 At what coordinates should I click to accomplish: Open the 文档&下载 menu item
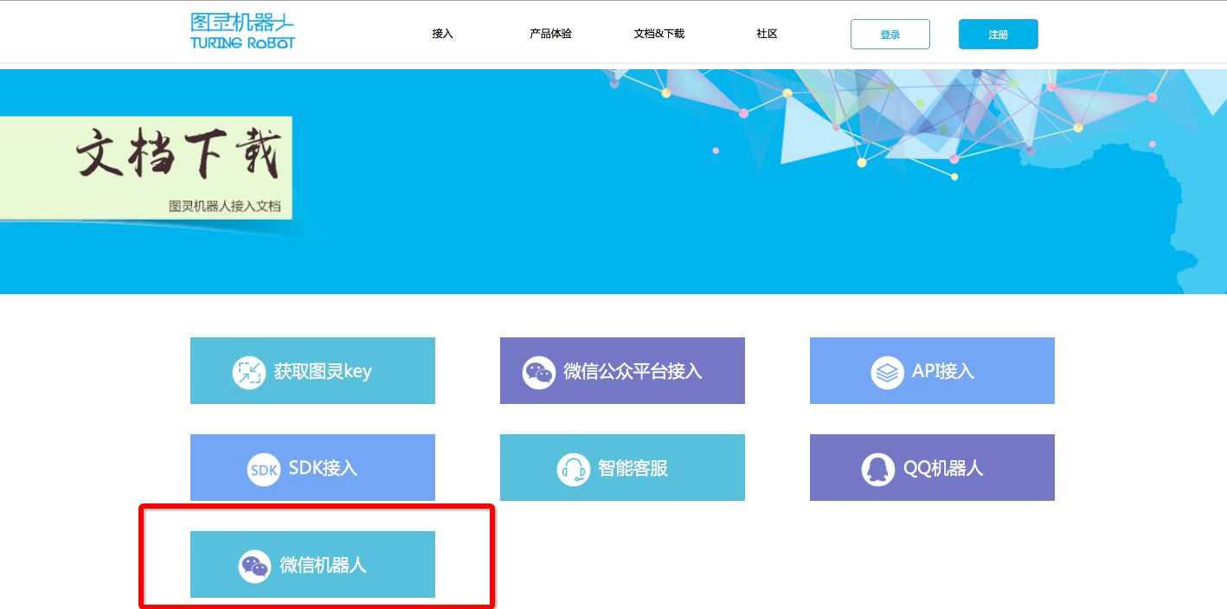[658, 34]
